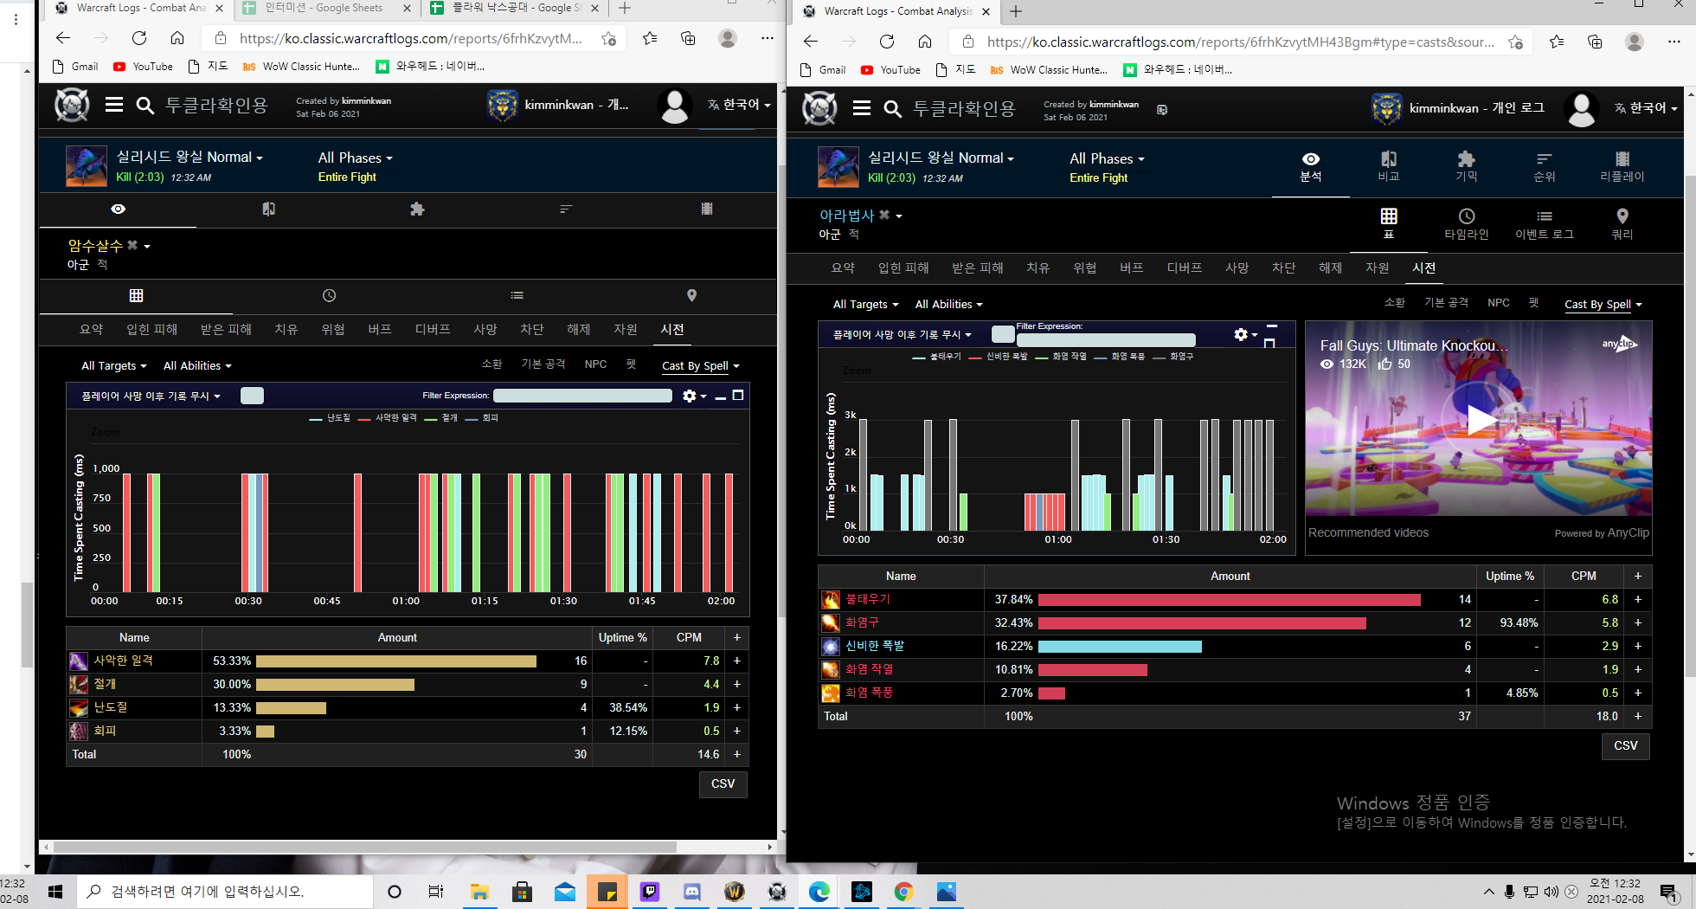Open Discord from the Windows taskbar
The image size is (1696, 909).
coord(691,892)
